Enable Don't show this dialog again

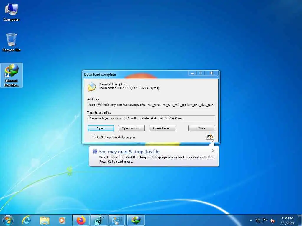pos(93,137)
